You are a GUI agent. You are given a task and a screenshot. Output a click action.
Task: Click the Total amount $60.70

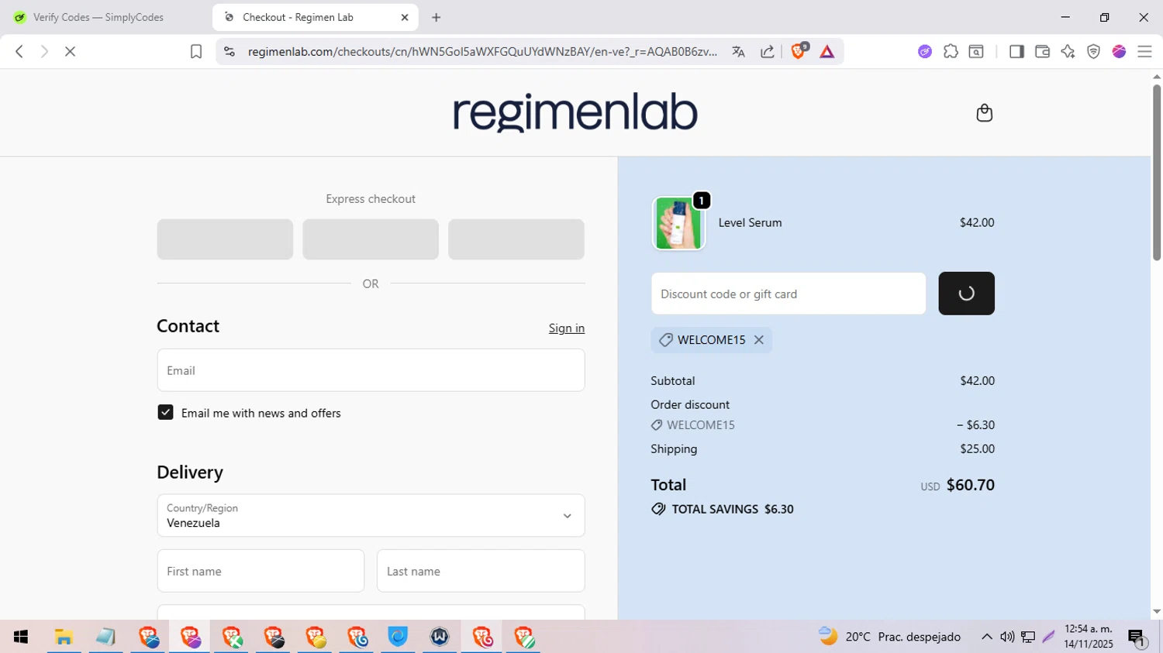click(x=970, y=485)
